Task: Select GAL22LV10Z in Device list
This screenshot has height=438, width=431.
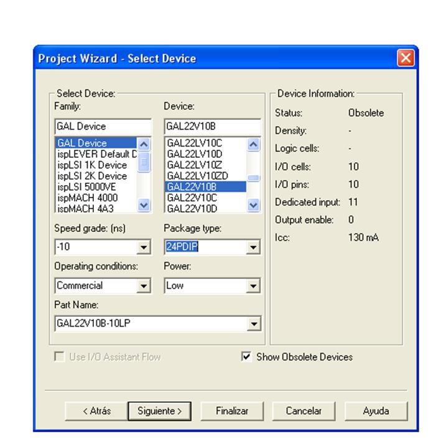Action: pyautogui.click(x=206, y=165)
